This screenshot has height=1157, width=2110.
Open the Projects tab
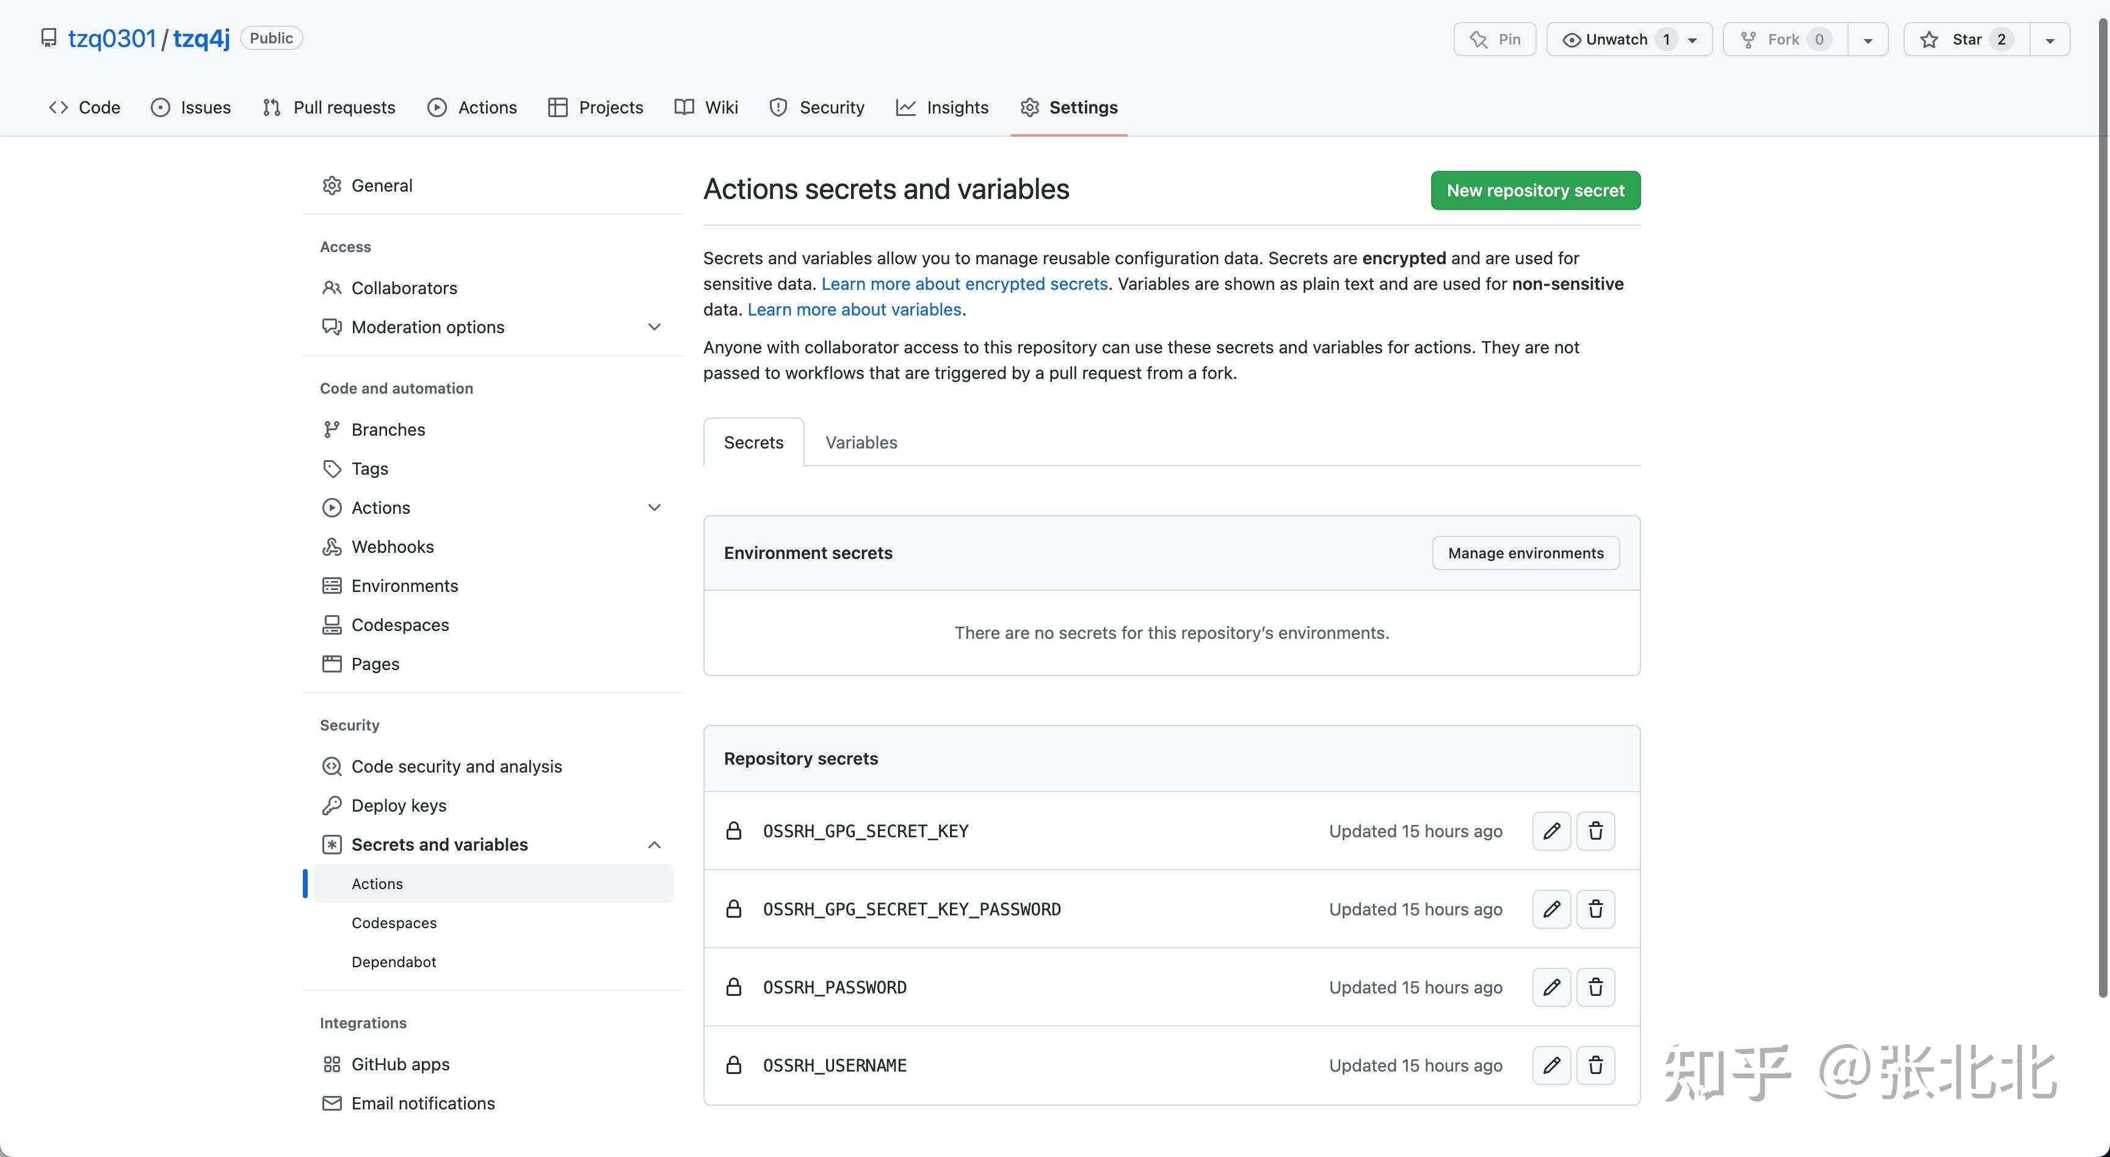click(596, 107)
